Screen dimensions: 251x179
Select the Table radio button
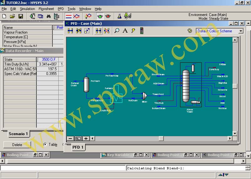(x=45, y=145)
